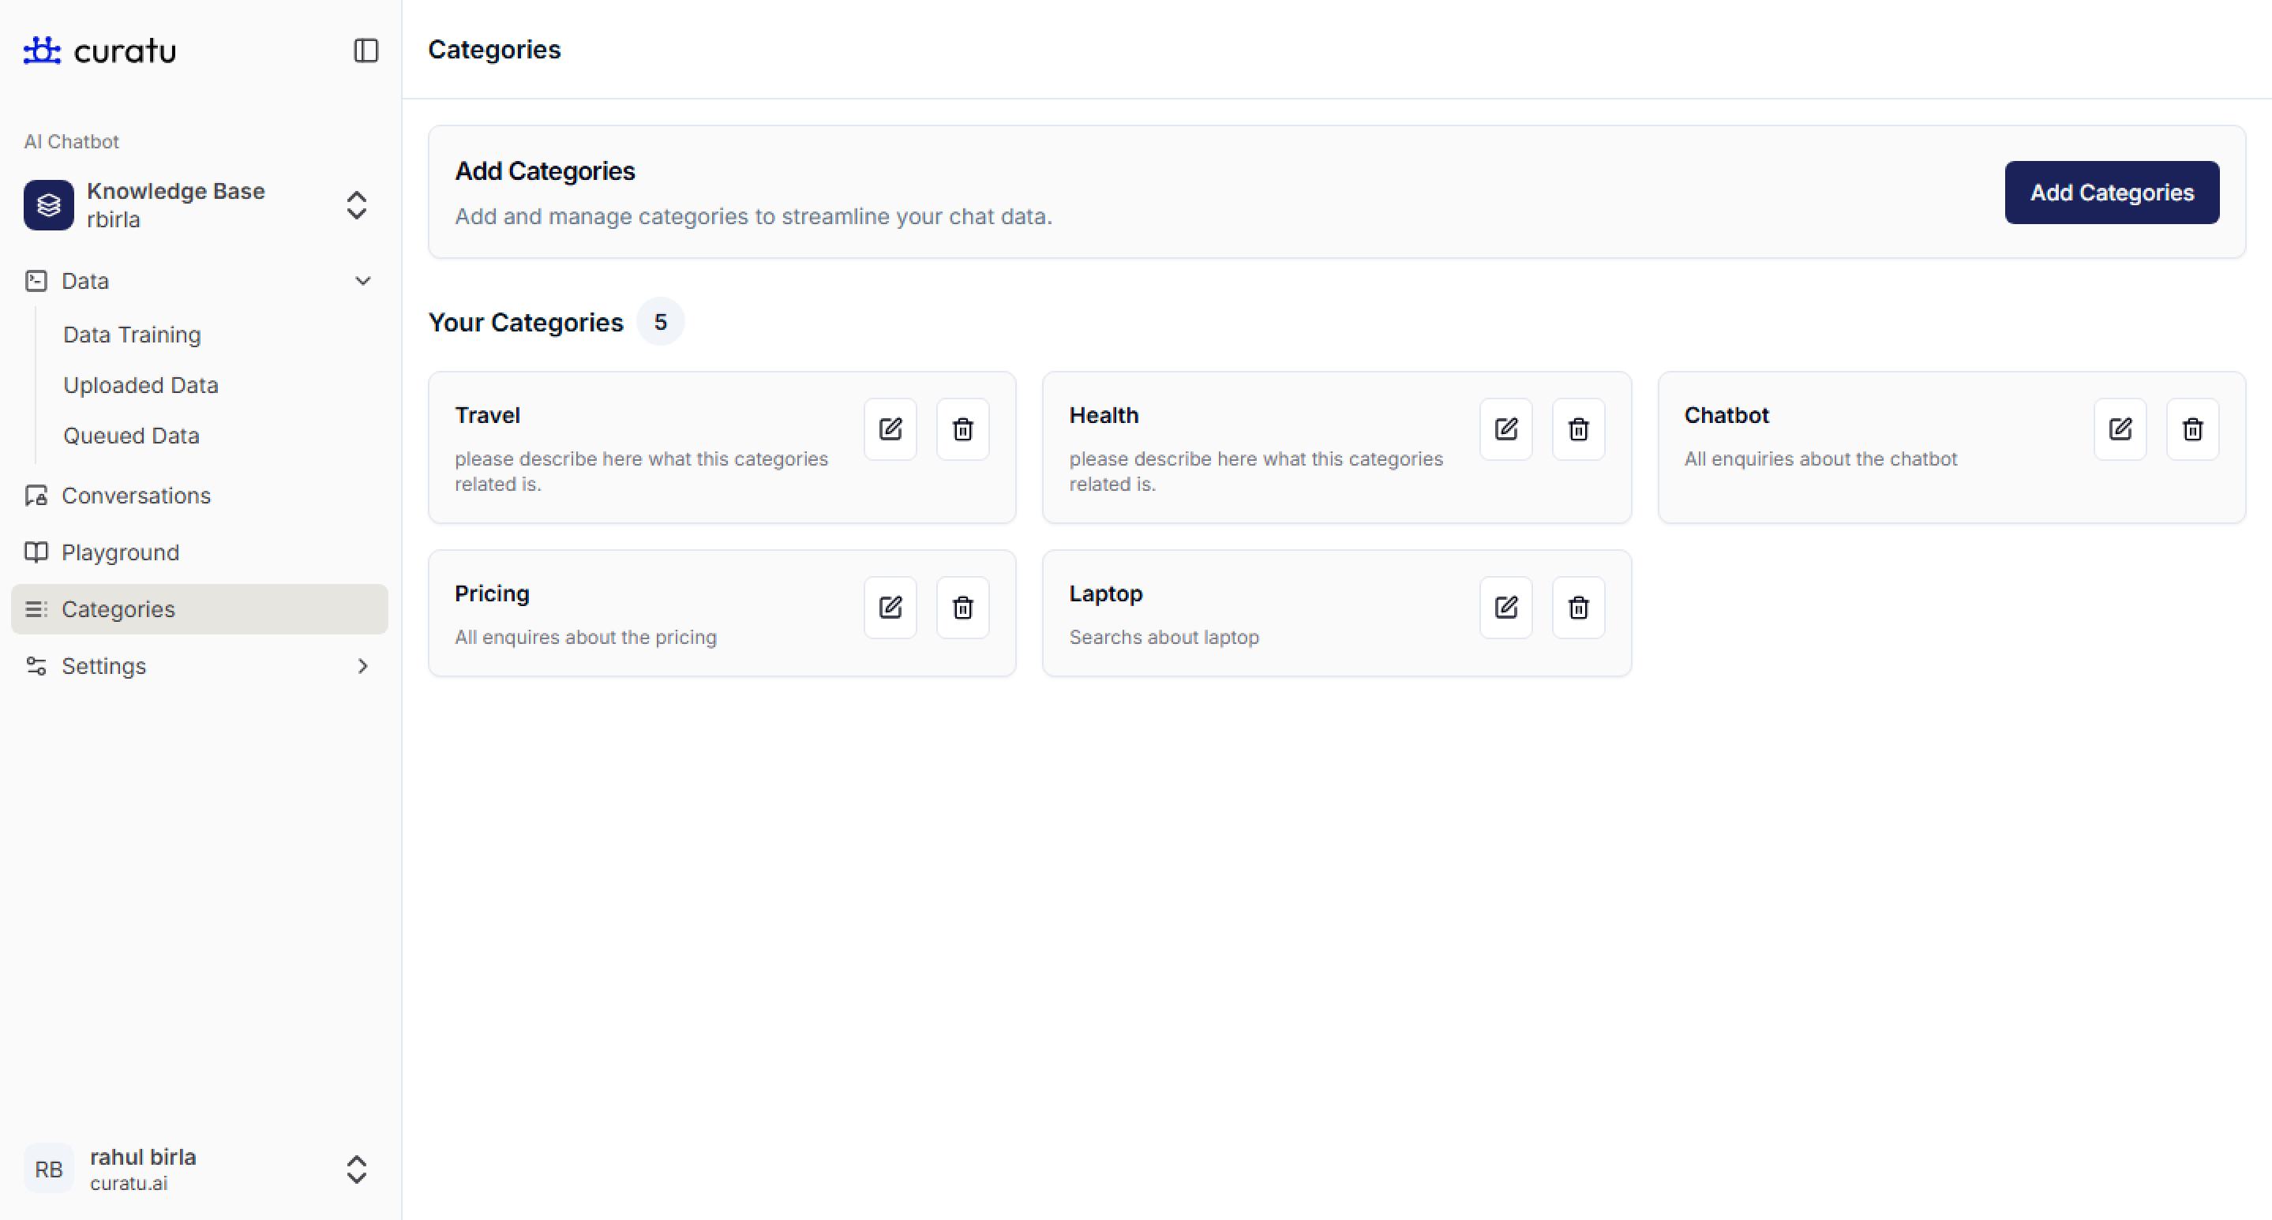Click edit icon on Travel category

click(x=890, y=429)
